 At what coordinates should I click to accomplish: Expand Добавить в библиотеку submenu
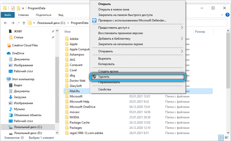(x=138, y=39)
